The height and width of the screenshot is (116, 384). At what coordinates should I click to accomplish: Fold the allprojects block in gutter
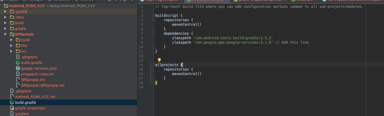click(153, 65)
